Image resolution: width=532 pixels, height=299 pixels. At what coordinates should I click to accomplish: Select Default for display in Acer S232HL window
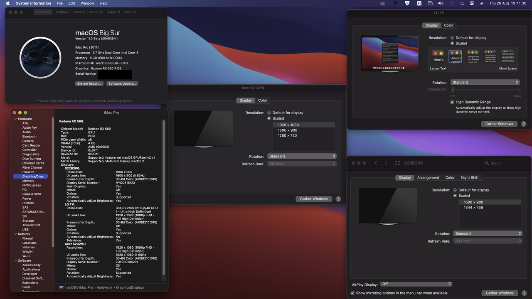269,113
